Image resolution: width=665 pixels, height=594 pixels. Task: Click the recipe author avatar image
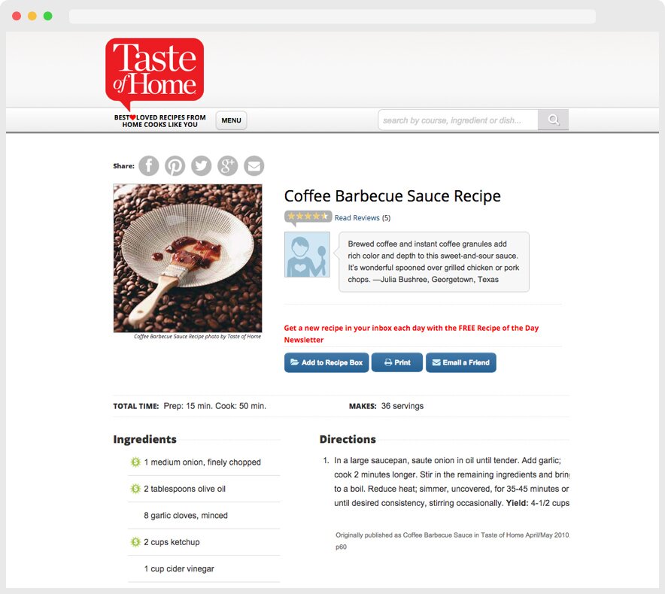pyautogui.click(x=307, y=254)
